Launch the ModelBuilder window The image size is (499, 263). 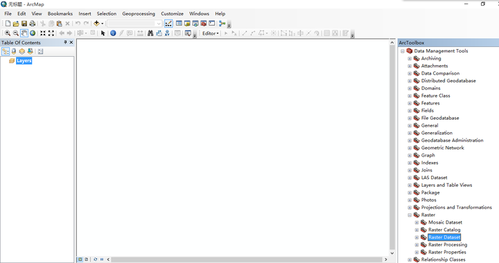pyautogui.click(x=222, y=24)
